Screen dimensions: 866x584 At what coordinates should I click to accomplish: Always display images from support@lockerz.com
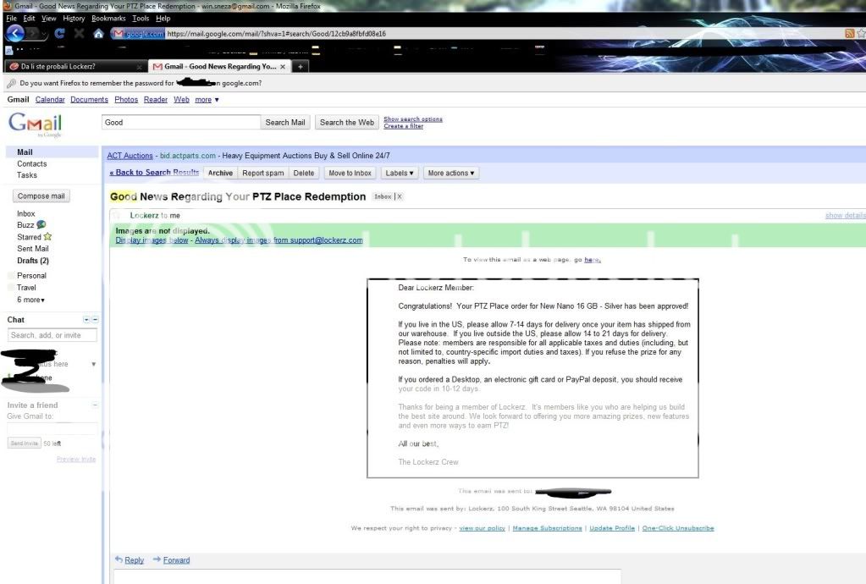[279, 240]
